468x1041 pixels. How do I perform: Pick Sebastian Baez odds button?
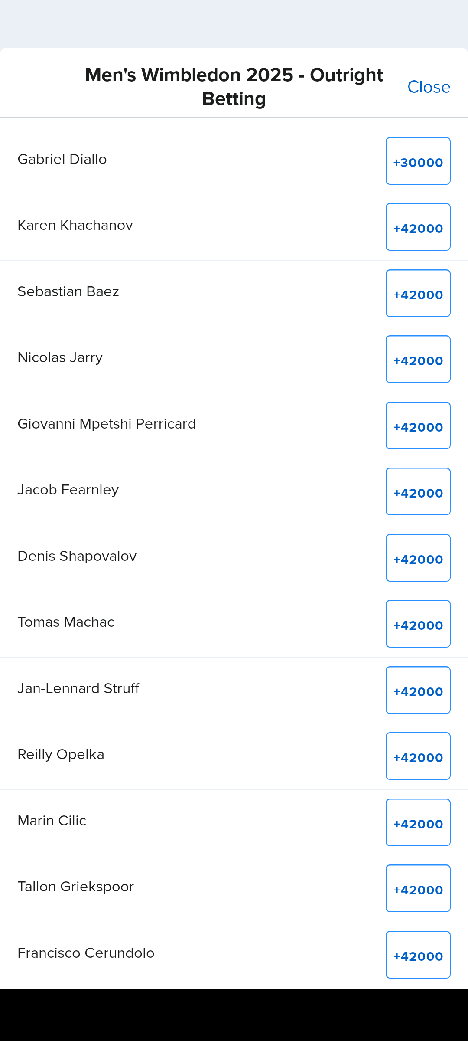tap(418, 294)
